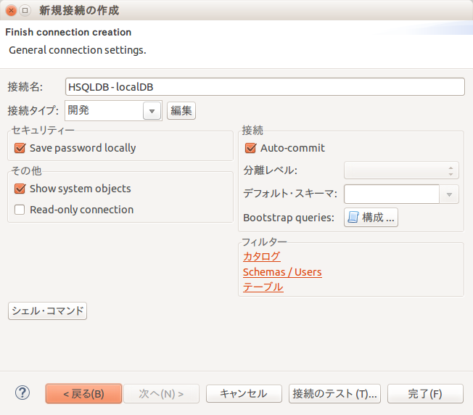
Task: Expand the デフォルト・スキーマ dropdown arrow
Action: tap(449, 194)
